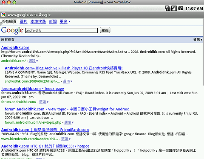This screenshot has width=204, height=159.
Task: Click the signal strength status icon
Action: click(174, 8)
